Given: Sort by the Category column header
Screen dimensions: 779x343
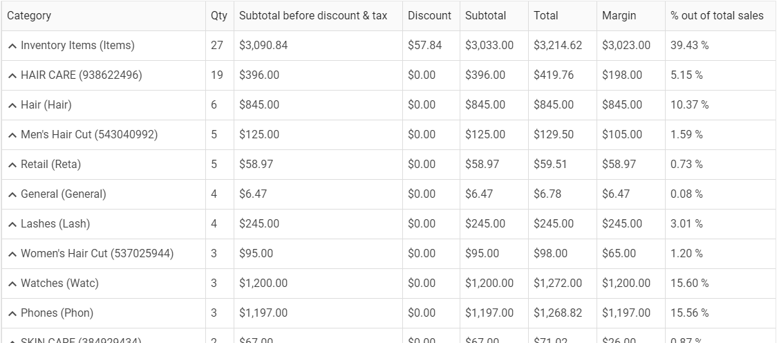Looking at the screenshot, I should [29, 15].
